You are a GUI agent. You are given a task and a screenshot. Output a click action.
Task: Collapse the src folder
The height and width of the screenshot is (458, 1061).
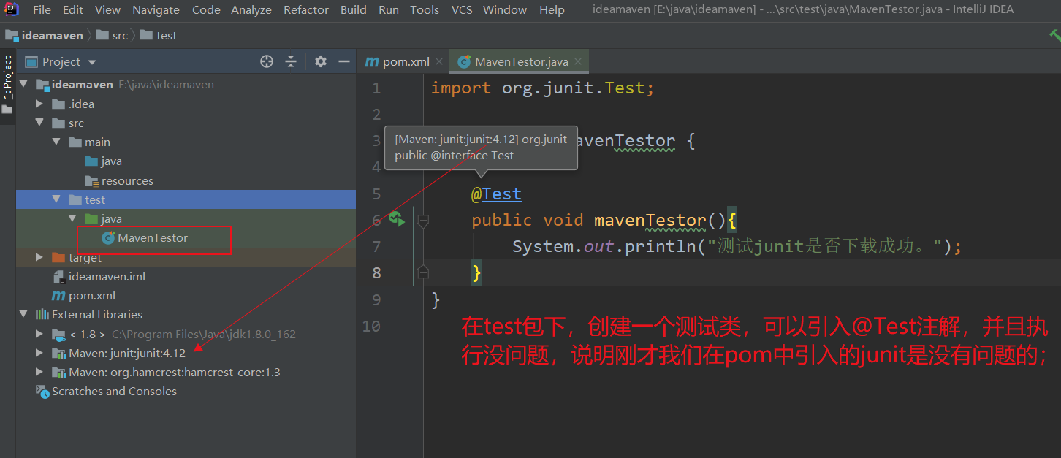[x=39, y=123]
